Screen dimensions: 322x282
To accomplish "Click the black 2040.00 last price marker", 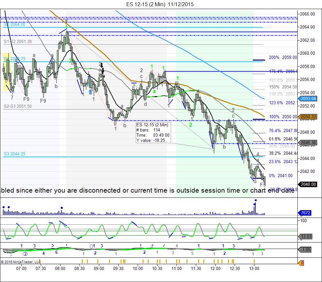I will [308, 184].
